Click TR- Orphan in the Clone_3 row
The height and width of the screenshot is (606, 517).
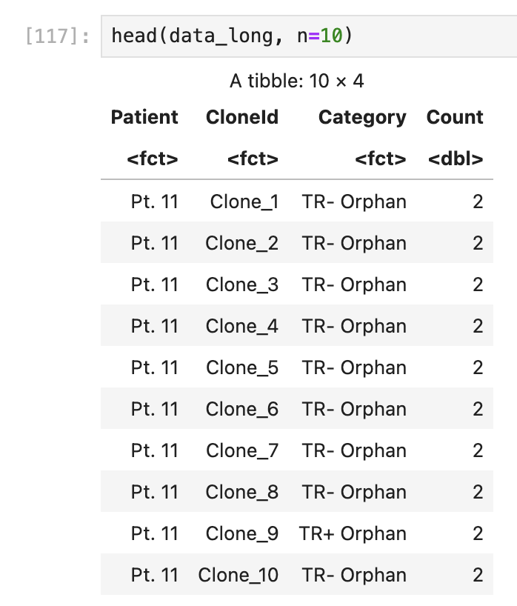pos(354,284)
